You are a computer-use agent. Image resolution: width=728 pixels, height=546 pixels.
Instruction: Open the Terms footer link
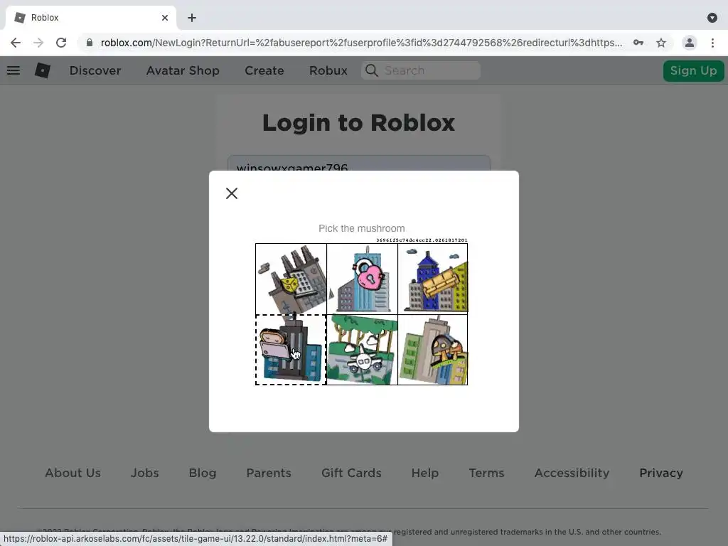[x=486, y=473]
